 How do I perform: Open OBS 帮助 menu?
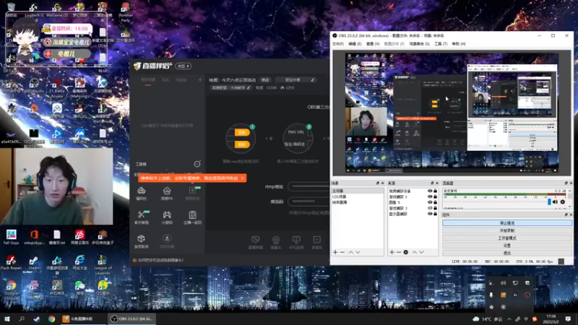pos(459,44)
